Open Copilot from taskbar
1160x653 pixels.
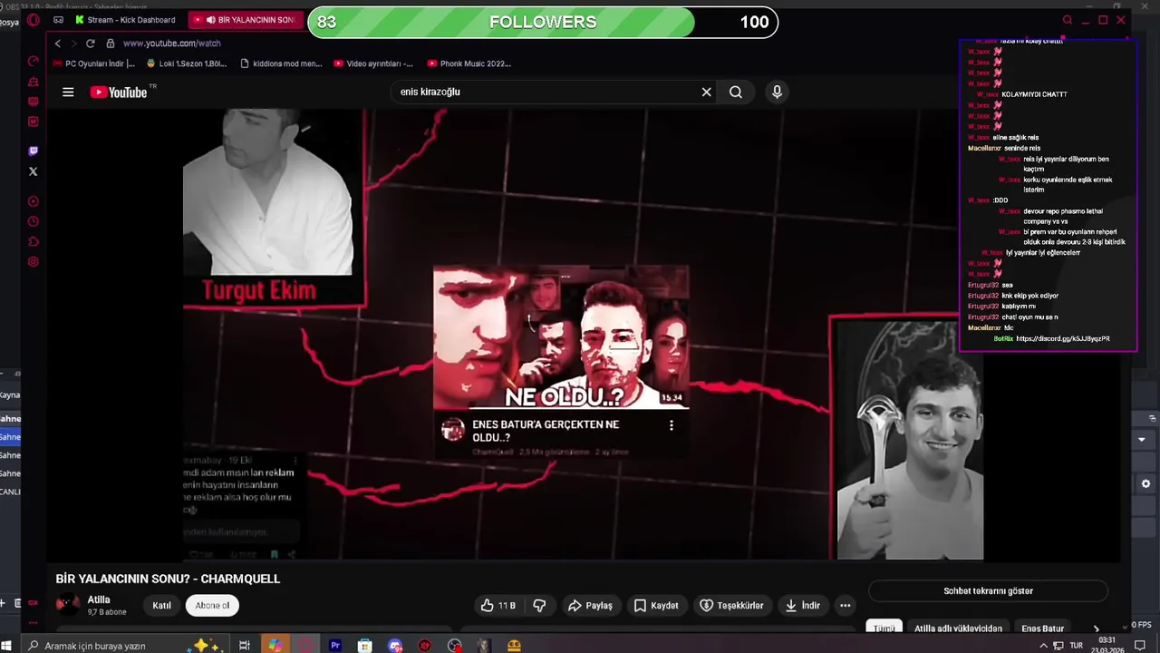(x=274, y=646)
